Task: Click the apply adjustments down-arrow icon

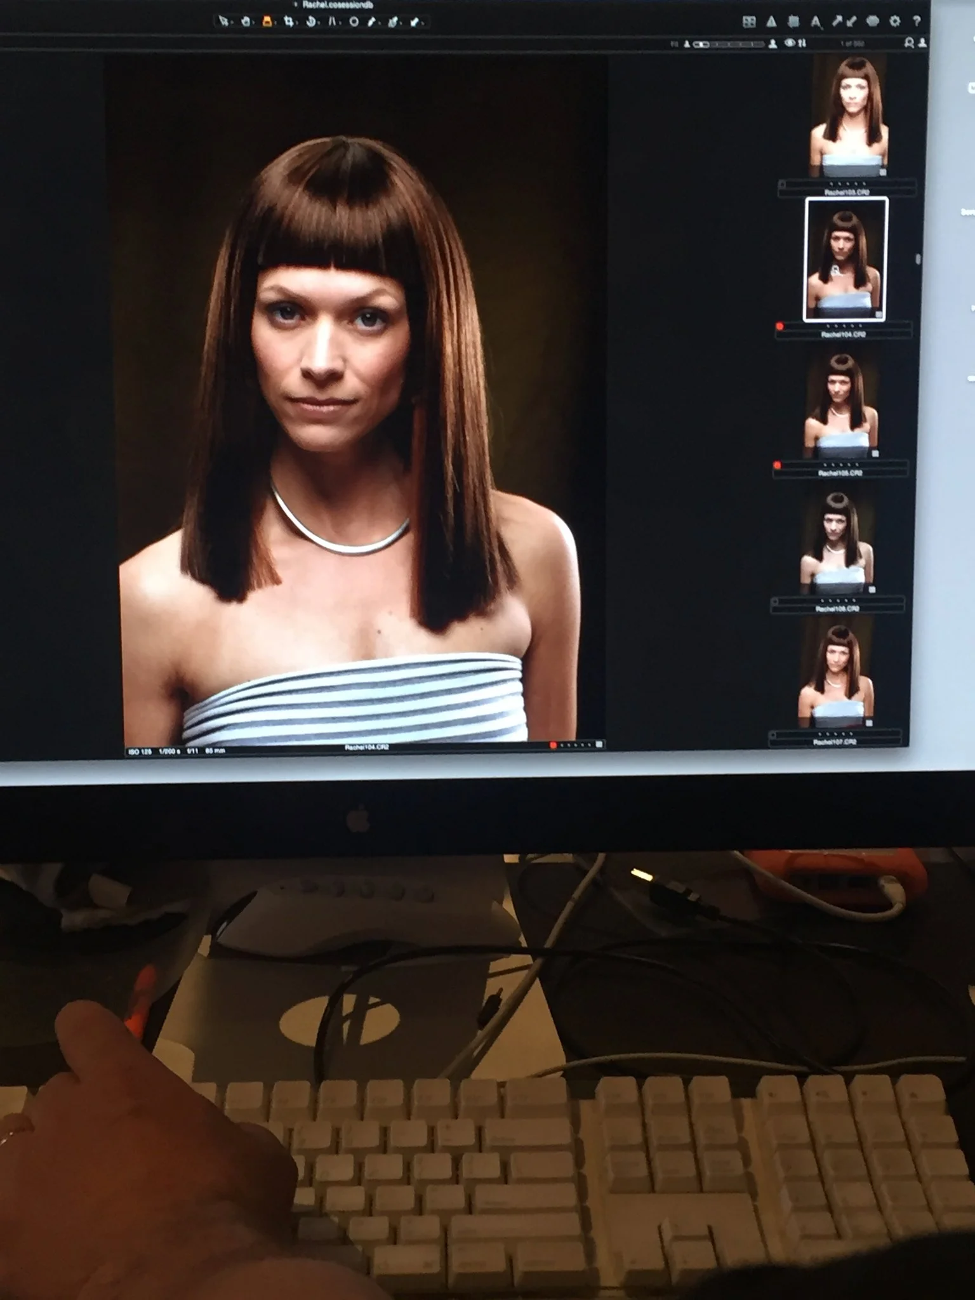Action: tap(852, 22)
